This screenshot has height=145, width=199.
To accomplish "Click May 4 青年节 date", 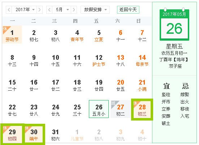I will point(77,36).
